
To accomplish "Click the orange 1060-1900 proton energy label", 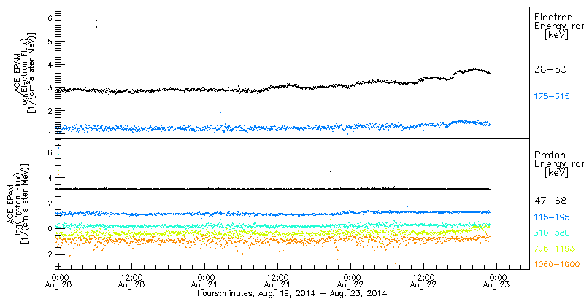I will pos(557,264).
